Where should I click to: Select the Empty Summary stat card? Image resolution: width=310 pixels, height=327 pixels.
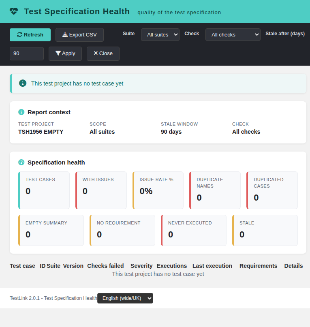tap(51, 230)
